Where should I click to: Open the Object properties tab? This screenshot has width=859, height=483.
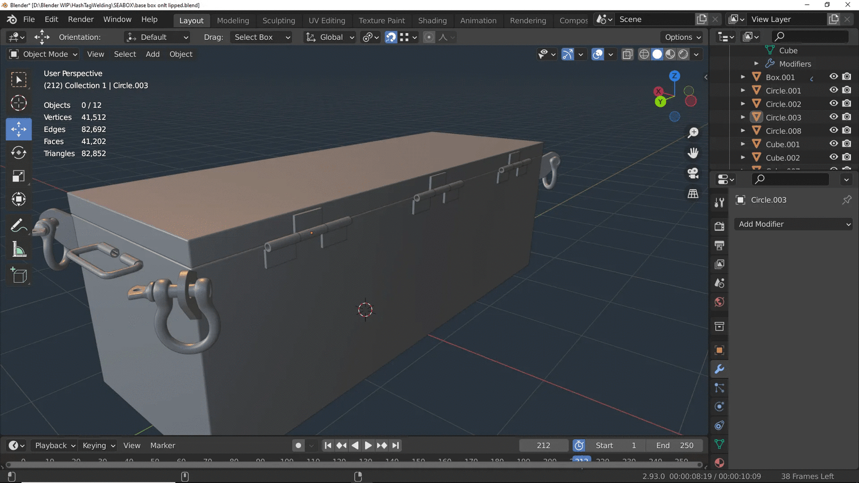point(719,350)
